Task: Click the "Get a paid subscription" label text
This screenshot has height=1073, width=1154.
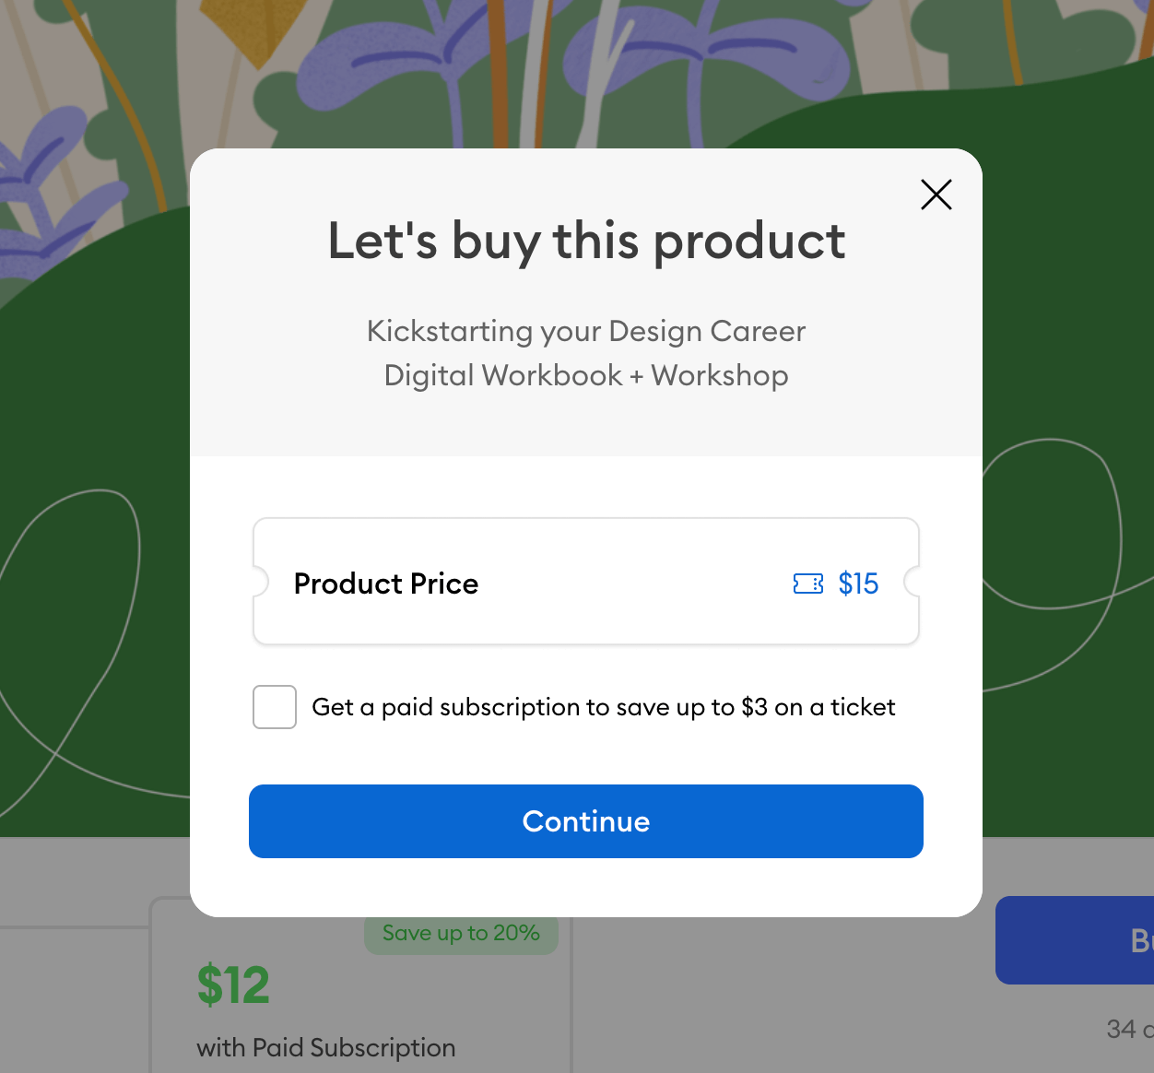Action: [603, 707]
